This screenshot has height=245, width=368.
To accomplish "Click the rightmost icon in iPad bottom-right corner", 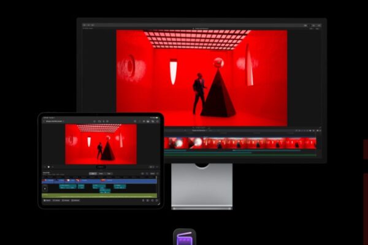I will pyautogui.click(x=155, y=200).
